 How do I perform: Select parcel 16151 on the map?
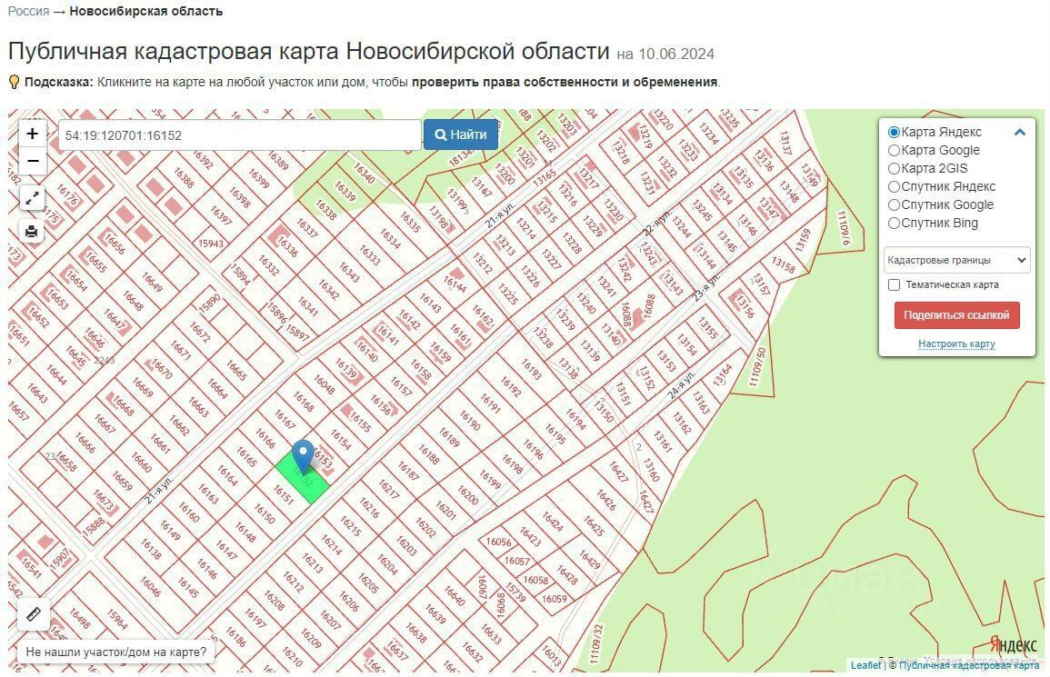click(x=284, y=495)
